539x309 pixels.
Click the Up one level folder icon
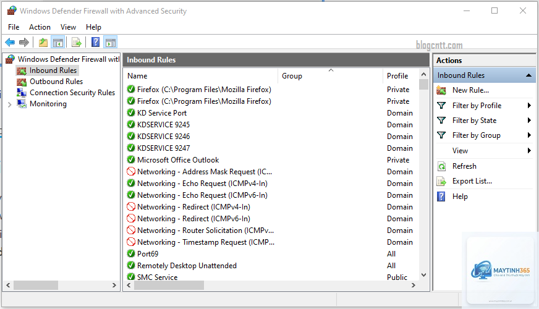coord(43,43)
